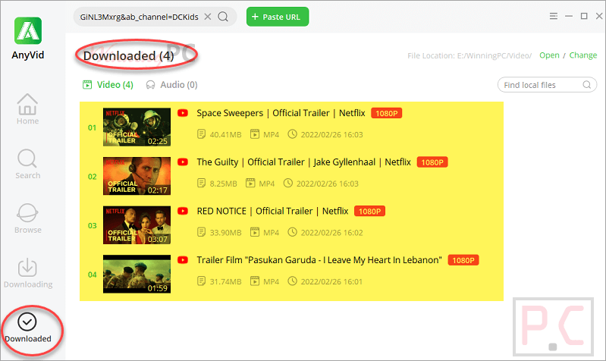Click YouTube icon beside The Guilty

pos(183,162)
